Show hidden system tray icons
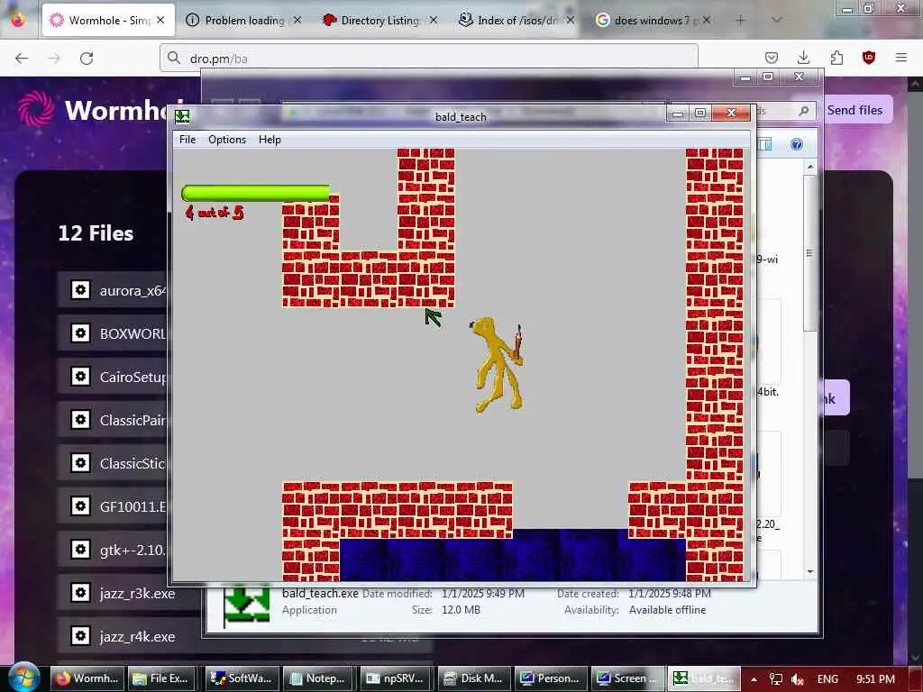Image resolution: width=923 pixels, height=692 pixels. [754, 679]
